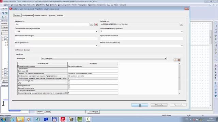Click scroll down arrow of properties table
Image resolution: width=218 pixels, height=122 pixels.
pyautogui.click(x=179, y=94)
